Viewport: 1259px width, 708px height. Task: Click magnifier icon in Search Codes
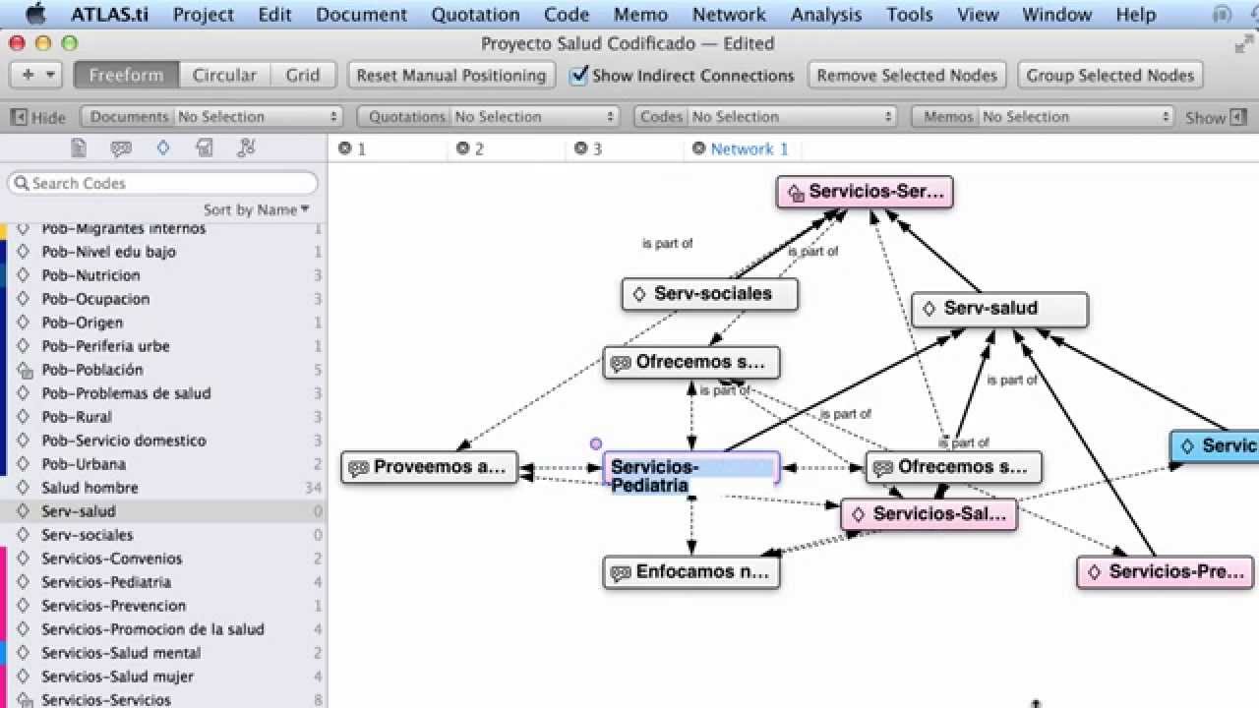click(21, 183)
